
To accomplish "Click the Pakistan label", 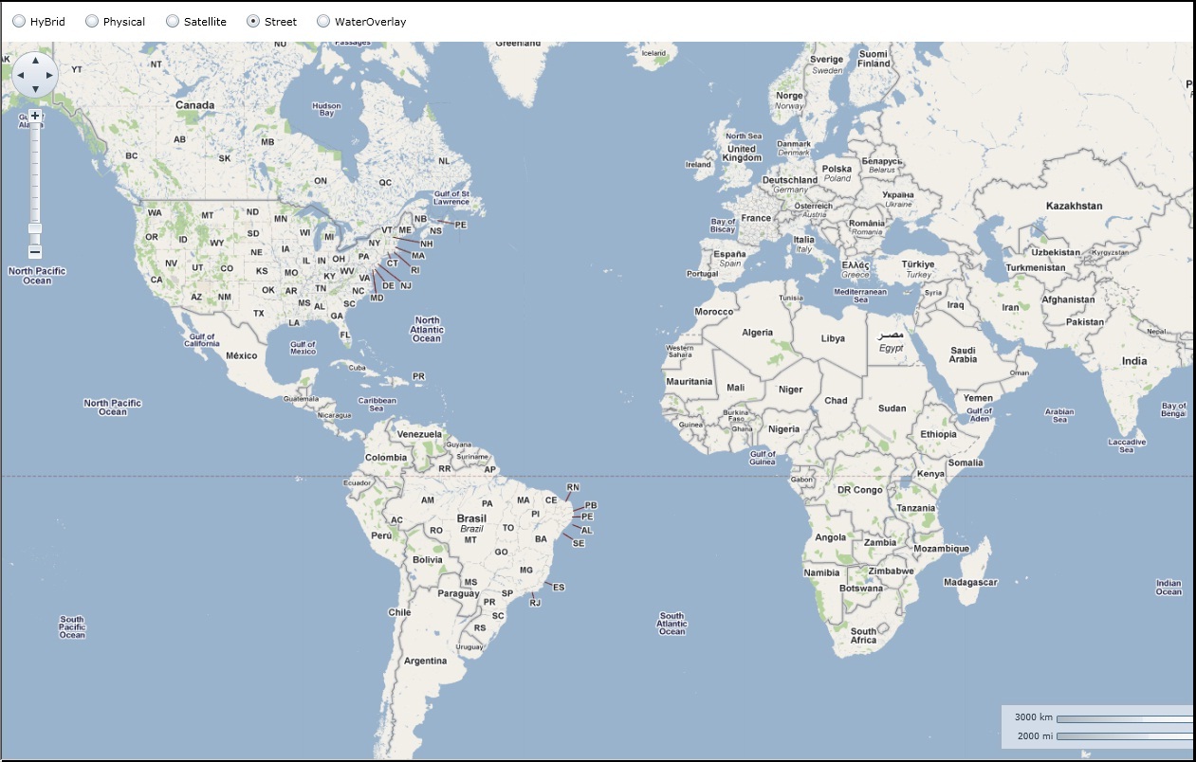I will pos(1085,322).
